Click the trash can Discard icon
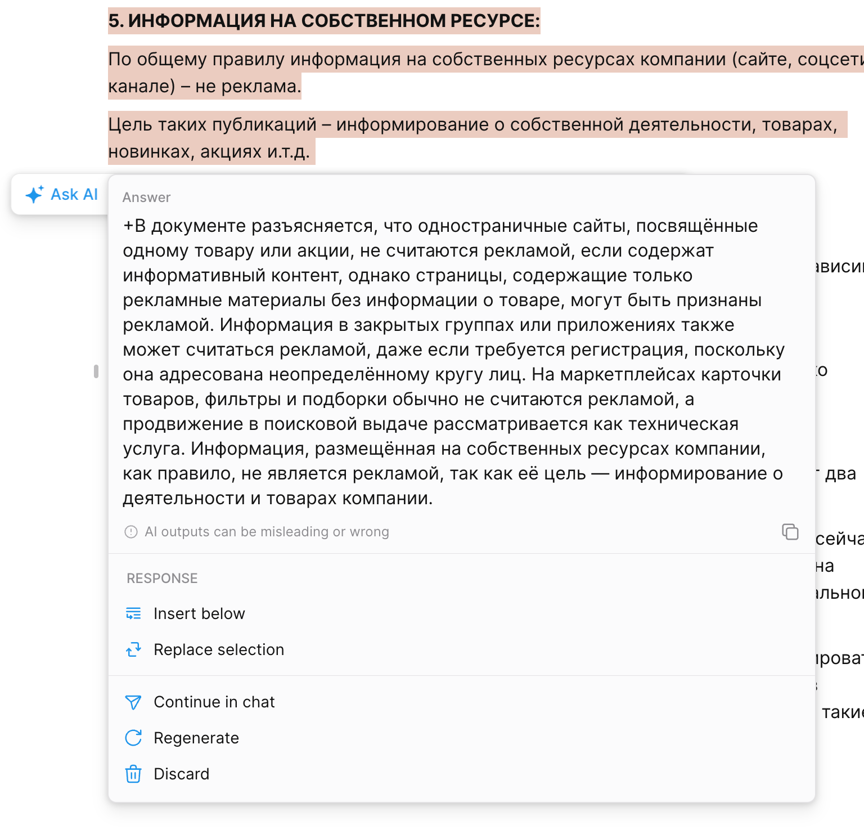The image size is (864, 834). tap(133, 774)
